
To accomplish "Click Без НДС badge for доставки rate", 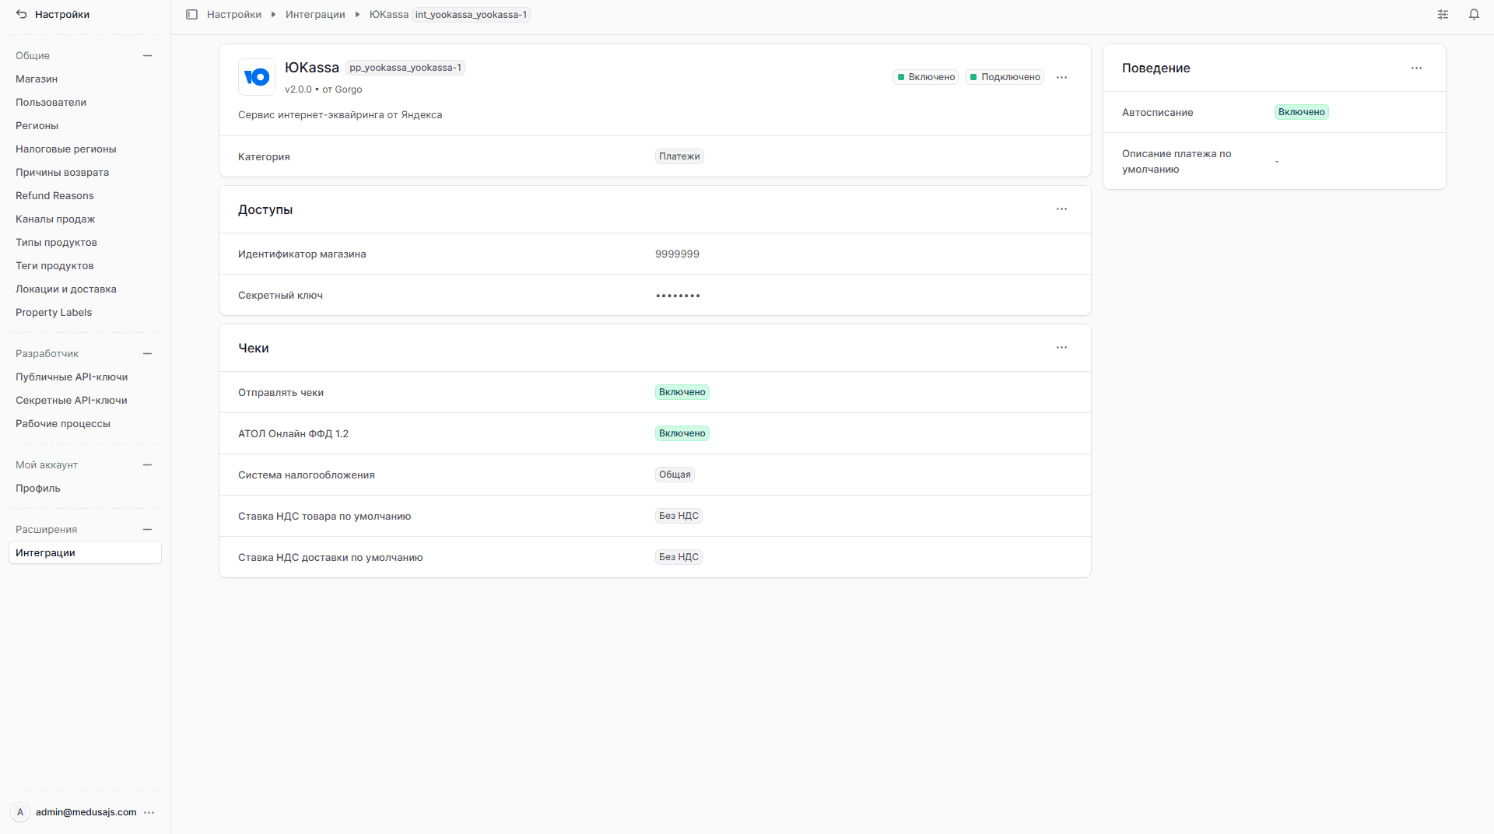I will (x=679, y=557).
